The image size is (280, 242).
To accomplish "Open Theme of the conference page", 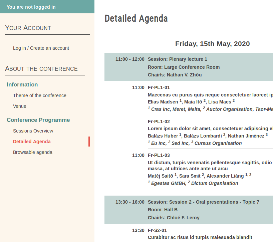I will (39, 95).
